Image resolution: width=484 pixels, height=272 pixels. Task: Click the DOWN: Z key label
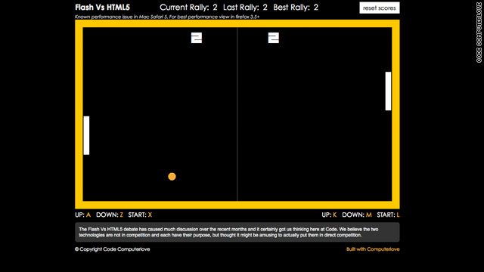110,215
